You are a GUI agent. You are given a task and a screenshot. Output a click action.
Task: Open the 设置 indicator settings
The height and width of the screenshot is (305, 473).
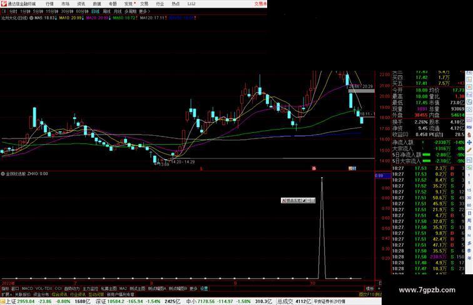204,289
